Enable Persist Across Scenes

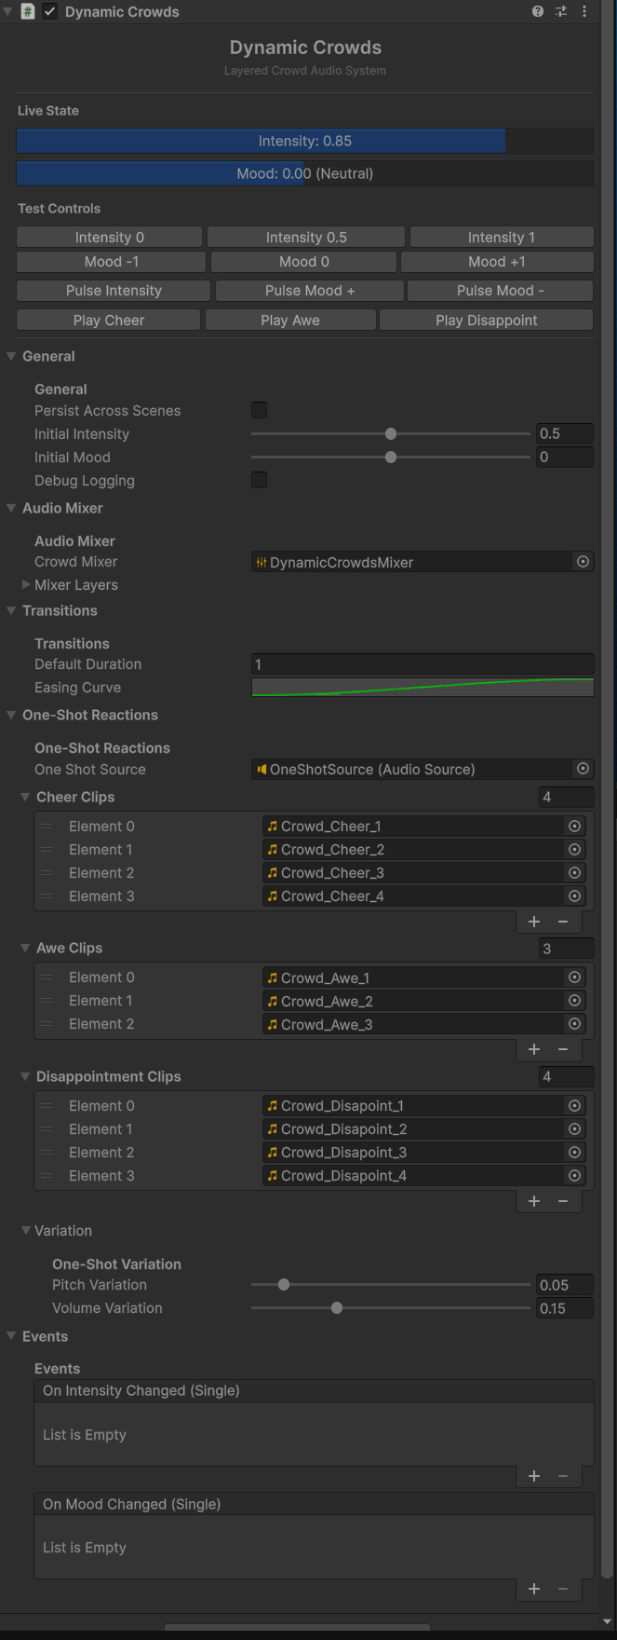point(259,410)
